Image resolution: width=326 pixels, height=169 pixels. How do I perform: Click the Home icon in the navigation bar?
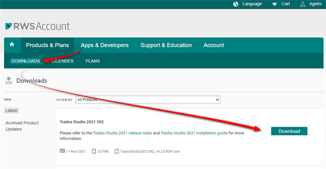click(12, 45)
